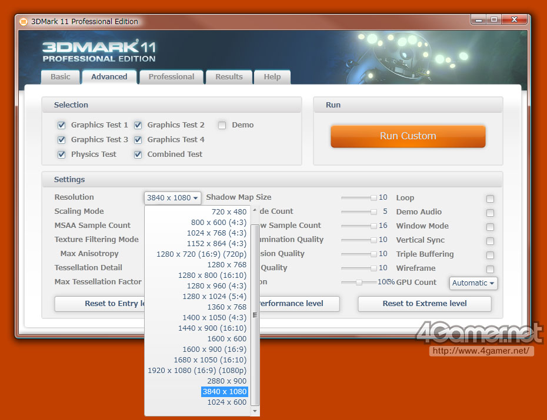Screen dimensions: 547x420
Task: Enable Demo Audio checkbox
Action: 490,213
